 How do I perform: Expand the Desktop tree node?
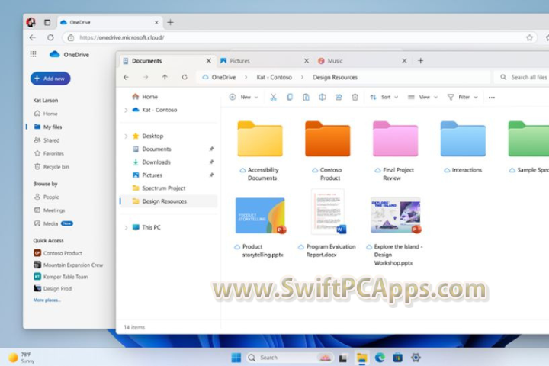[x=126, y=136]
